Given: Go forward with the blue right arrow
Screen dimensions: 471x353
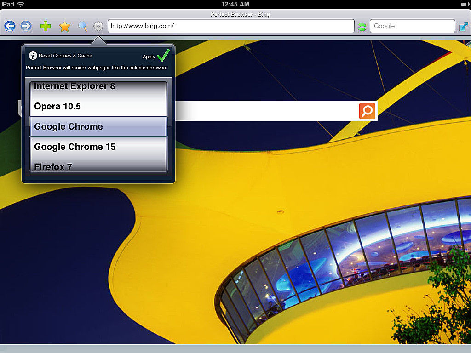Looking at the screenshot, I should click(26, 26).
